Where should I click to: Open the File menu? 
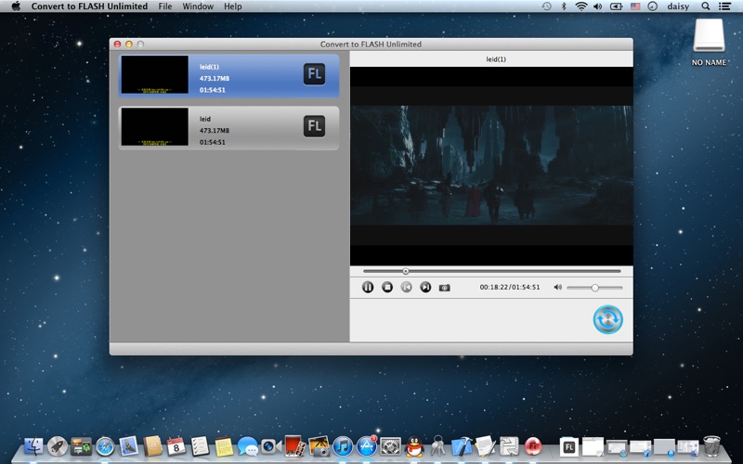(165, 6)
